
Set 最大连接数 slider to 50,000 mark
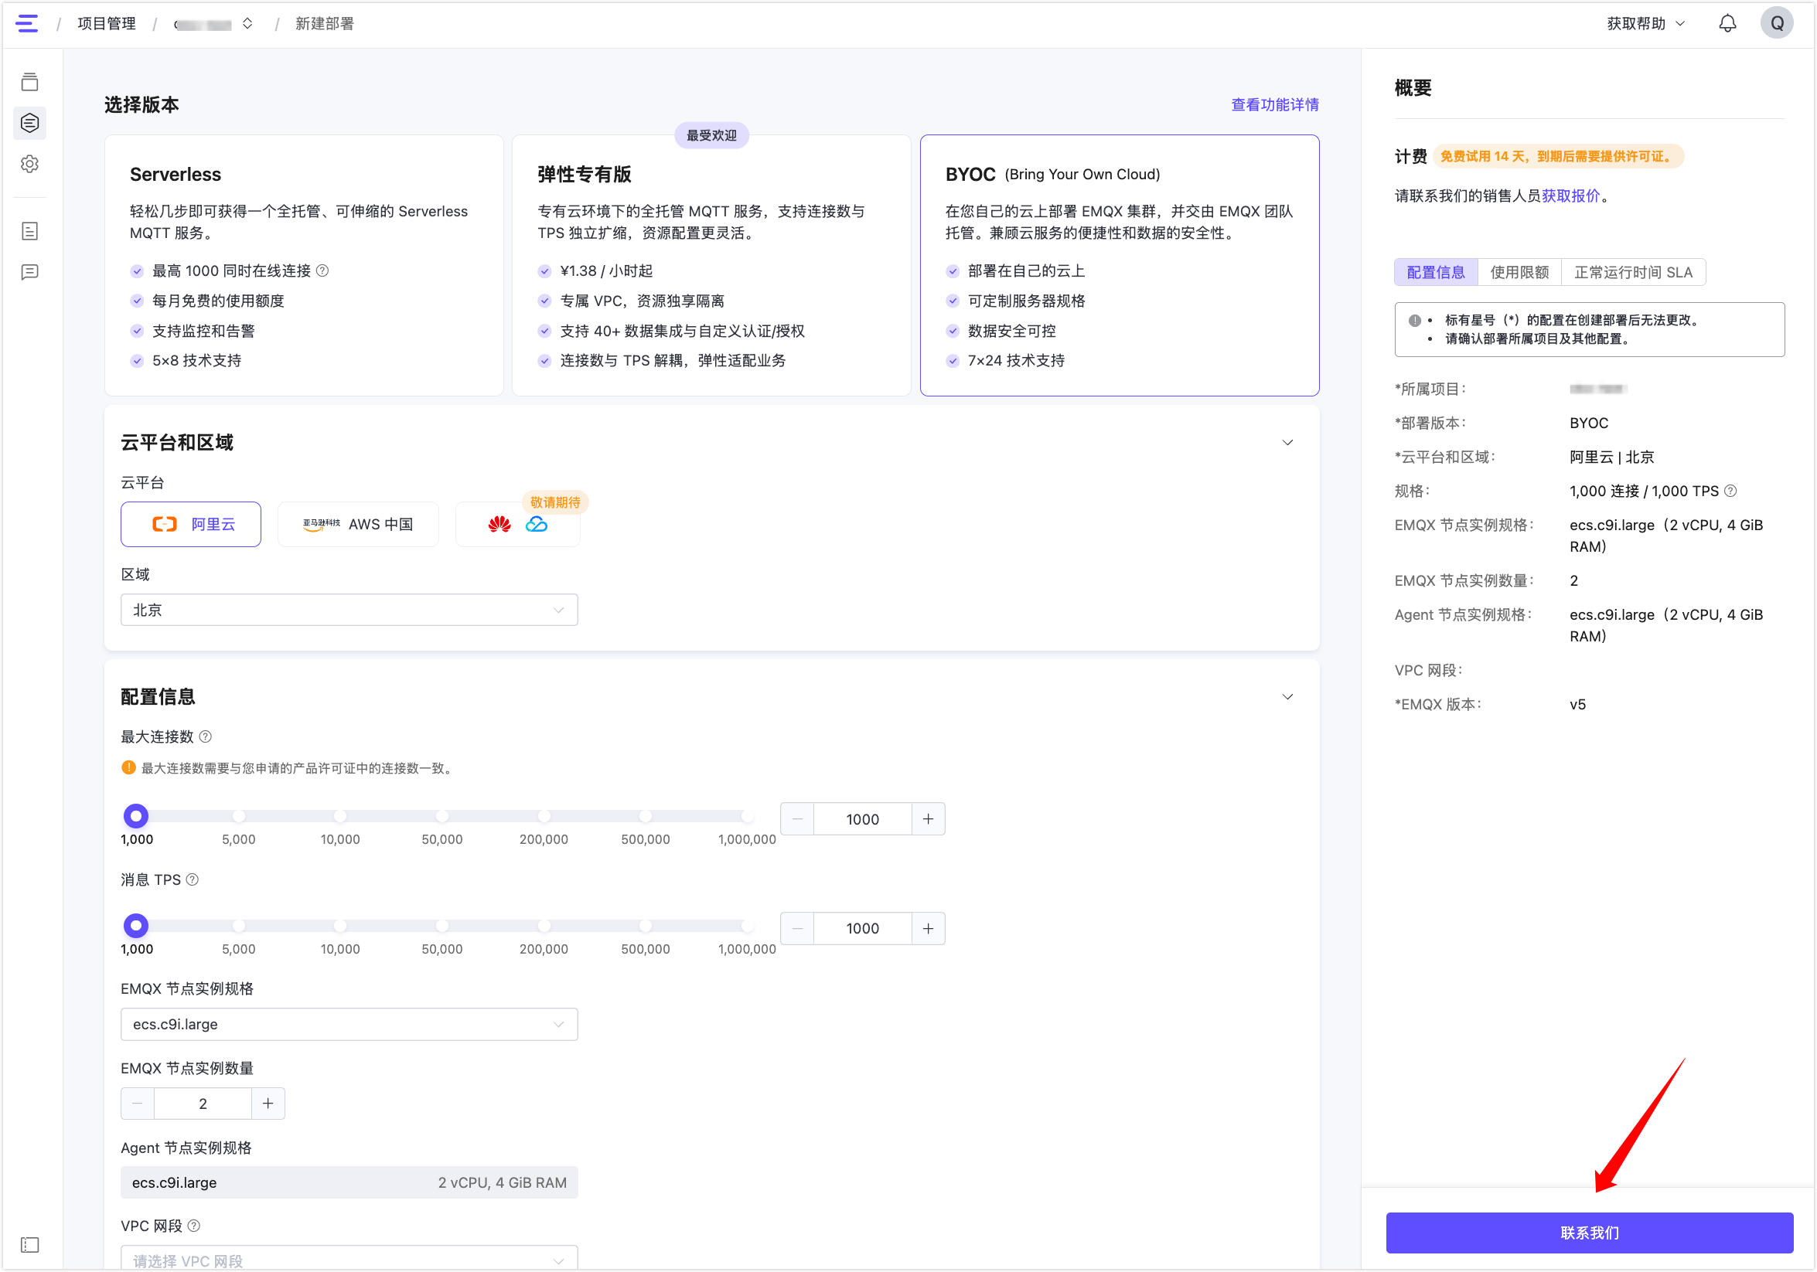coord(441,815)
